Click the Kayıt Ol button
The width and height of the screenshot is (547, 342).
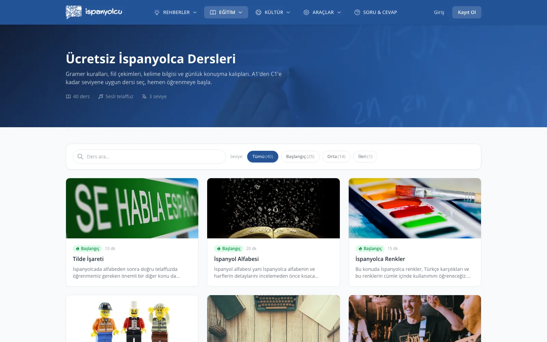click(x=467, y=12)
